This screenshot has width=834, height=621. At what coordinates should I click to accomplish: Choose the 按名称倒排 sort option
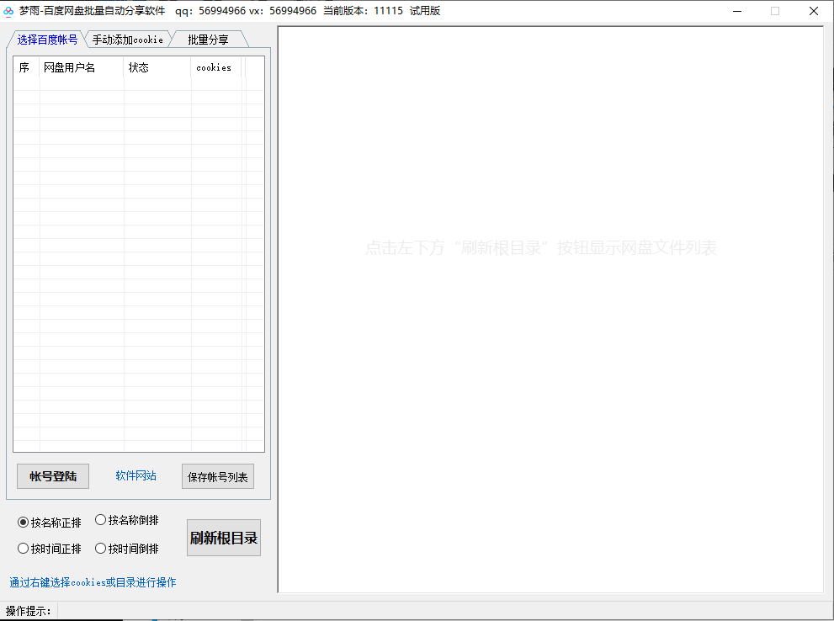coord(101,520)
